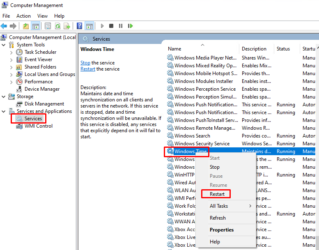Expand the Shared Folders node

click(x=11, y=67)
